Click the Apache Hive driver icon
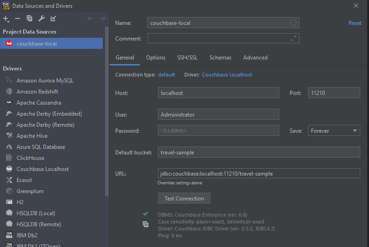The width and height of the screenshot is (369, 247). point(9,135)
